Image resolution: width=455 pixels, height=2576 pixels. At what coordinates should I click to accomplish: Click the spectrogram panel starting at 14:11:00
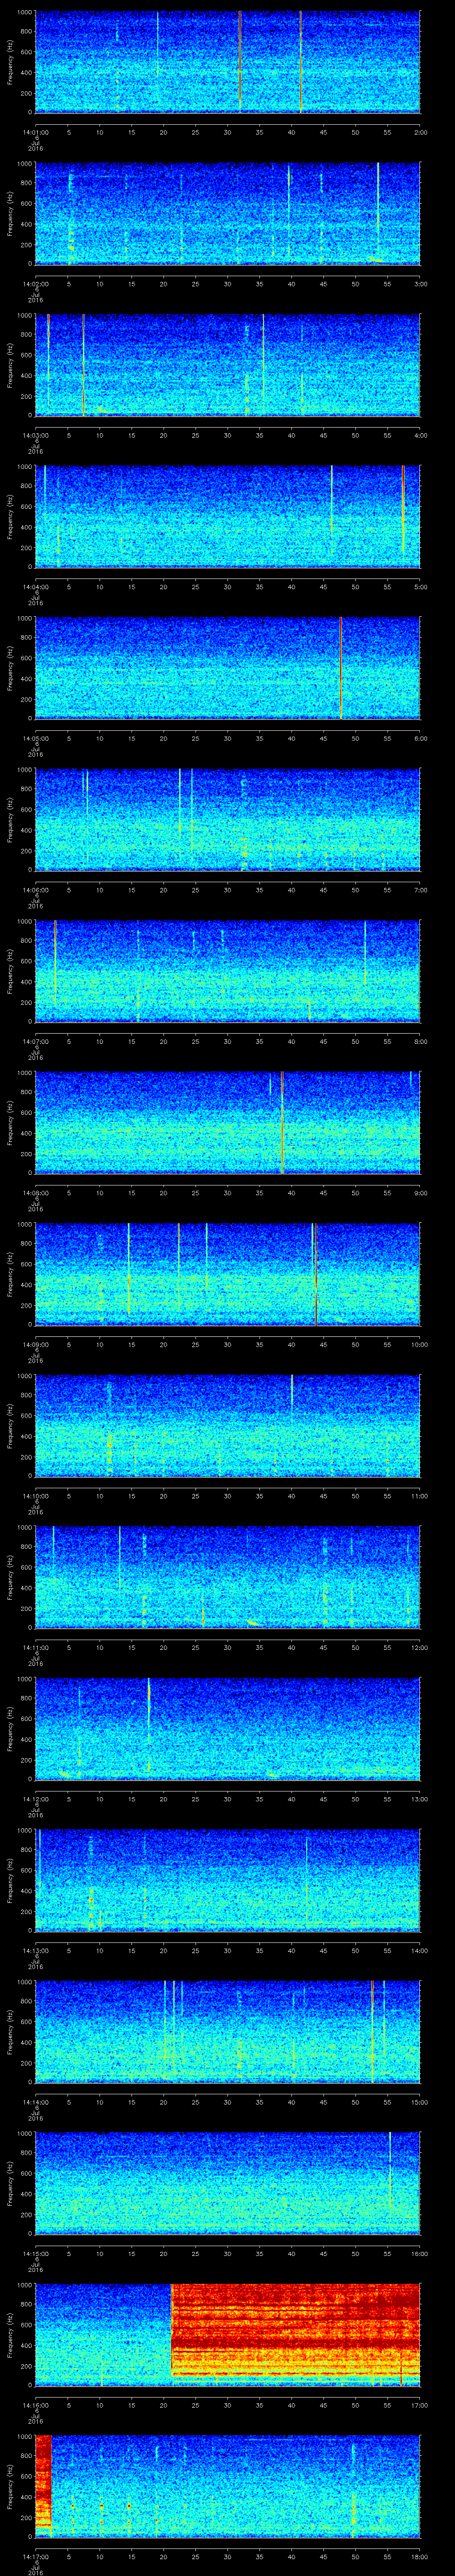(228, 1577)
